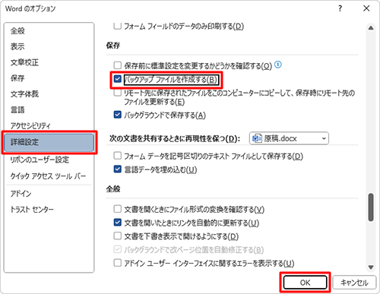Enable フォーム データを記号区切りのテキスト checkbox
The height and width of the screenshot is (294, 380).
tap(117, 156)
